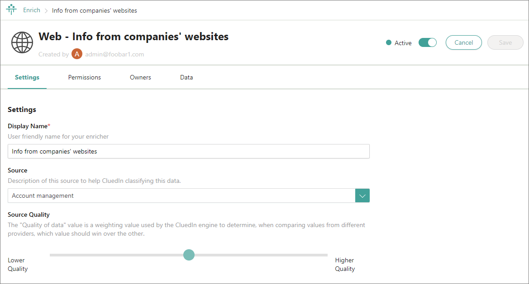Screen dimensions: 529x284
Task: Open the Owners tab
Action: (140, 77)
